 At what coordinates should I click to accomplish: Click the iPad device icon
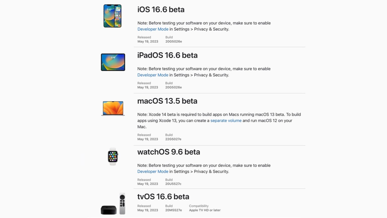pyautogui.click(x=113, y=62)
